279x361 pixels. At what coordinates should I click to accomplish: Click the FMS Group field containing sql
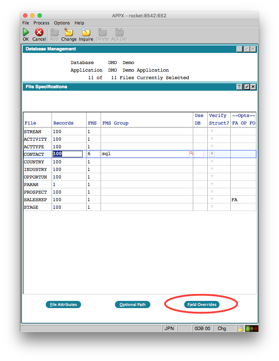[x=145, y=154]
